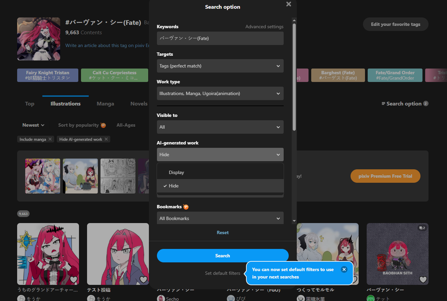Screen dimensions: 447x301
Task: Select the checked Hide option in the list
Action: coord(220,186)
